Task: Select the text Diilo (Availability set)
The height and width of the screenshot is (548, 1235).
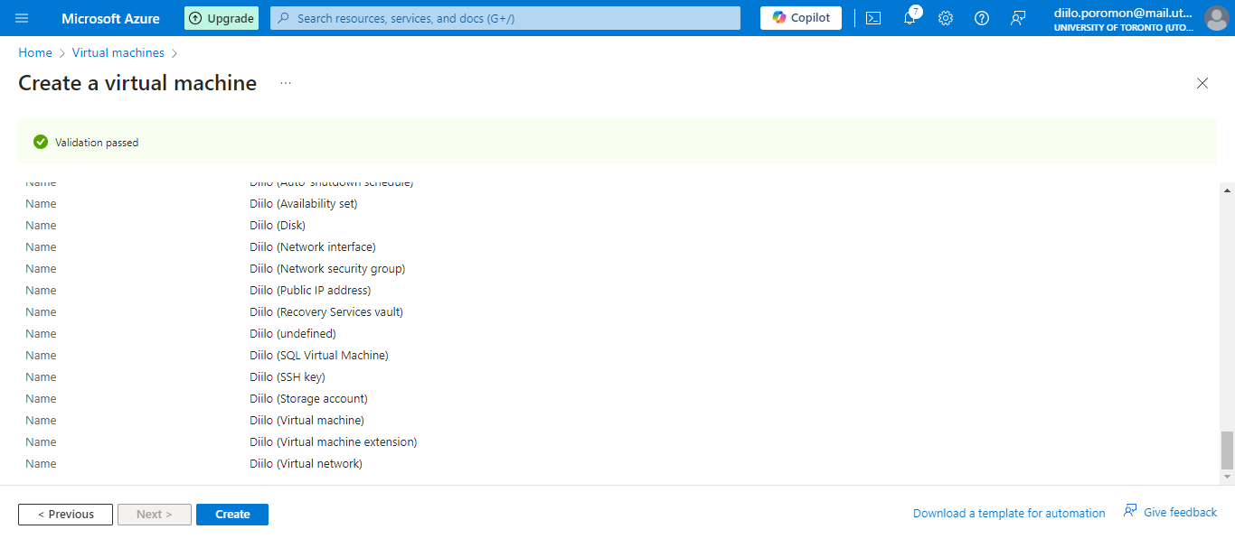Action: (x=304, y=204)
